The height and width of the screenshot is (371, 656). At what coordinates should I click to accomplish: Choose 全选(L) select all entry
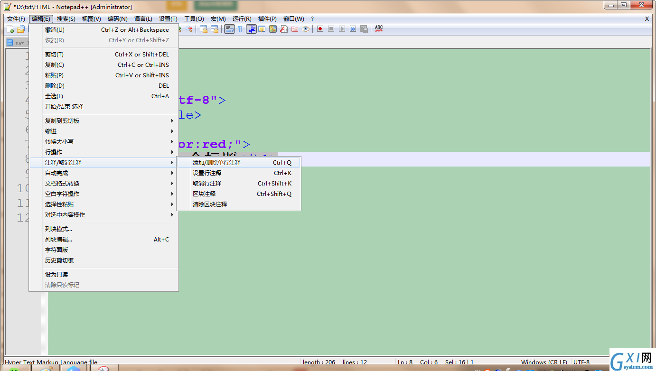[103, 96]
